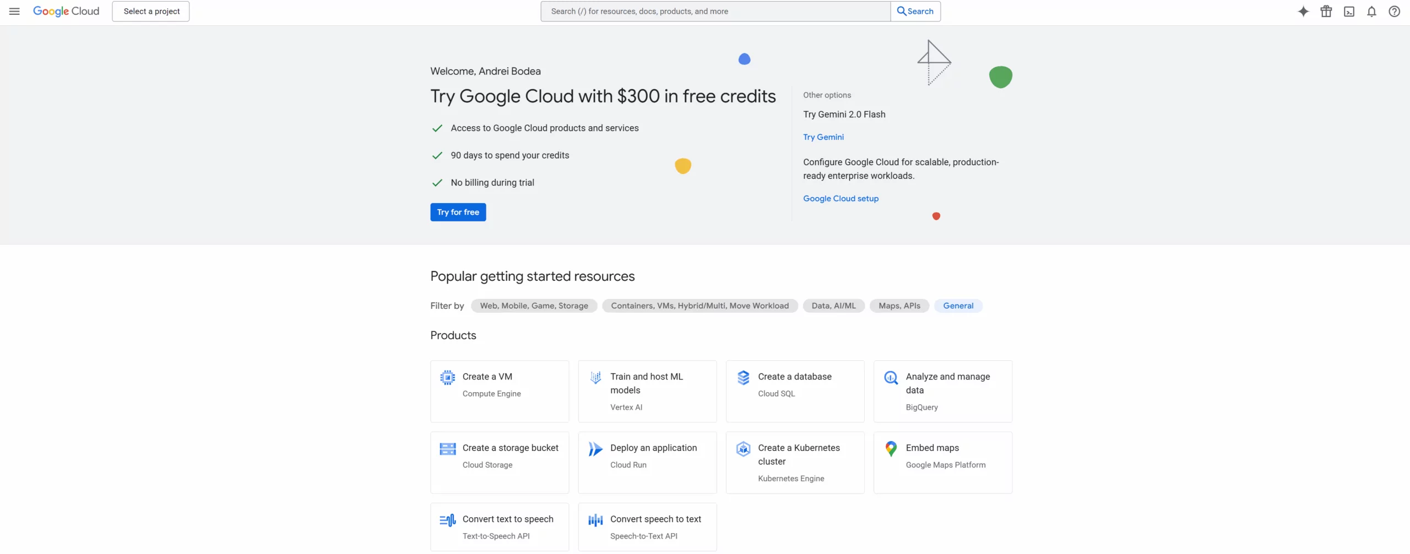Image resolution: width=1410 pixels, height=554 pixels.
Task: Click the Try Gemini 2.0 Flash text
Action: pyautogui.click(x=844, y=115)
